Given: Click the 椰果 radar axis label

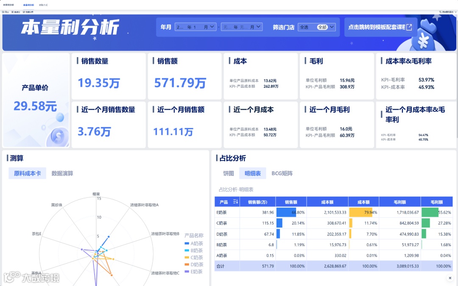Looking at the screenshot, I should coord(96,194).
